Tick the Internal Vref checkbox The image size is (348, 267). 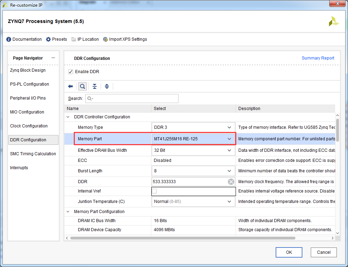pyautogui.click(x=154, y=191)
